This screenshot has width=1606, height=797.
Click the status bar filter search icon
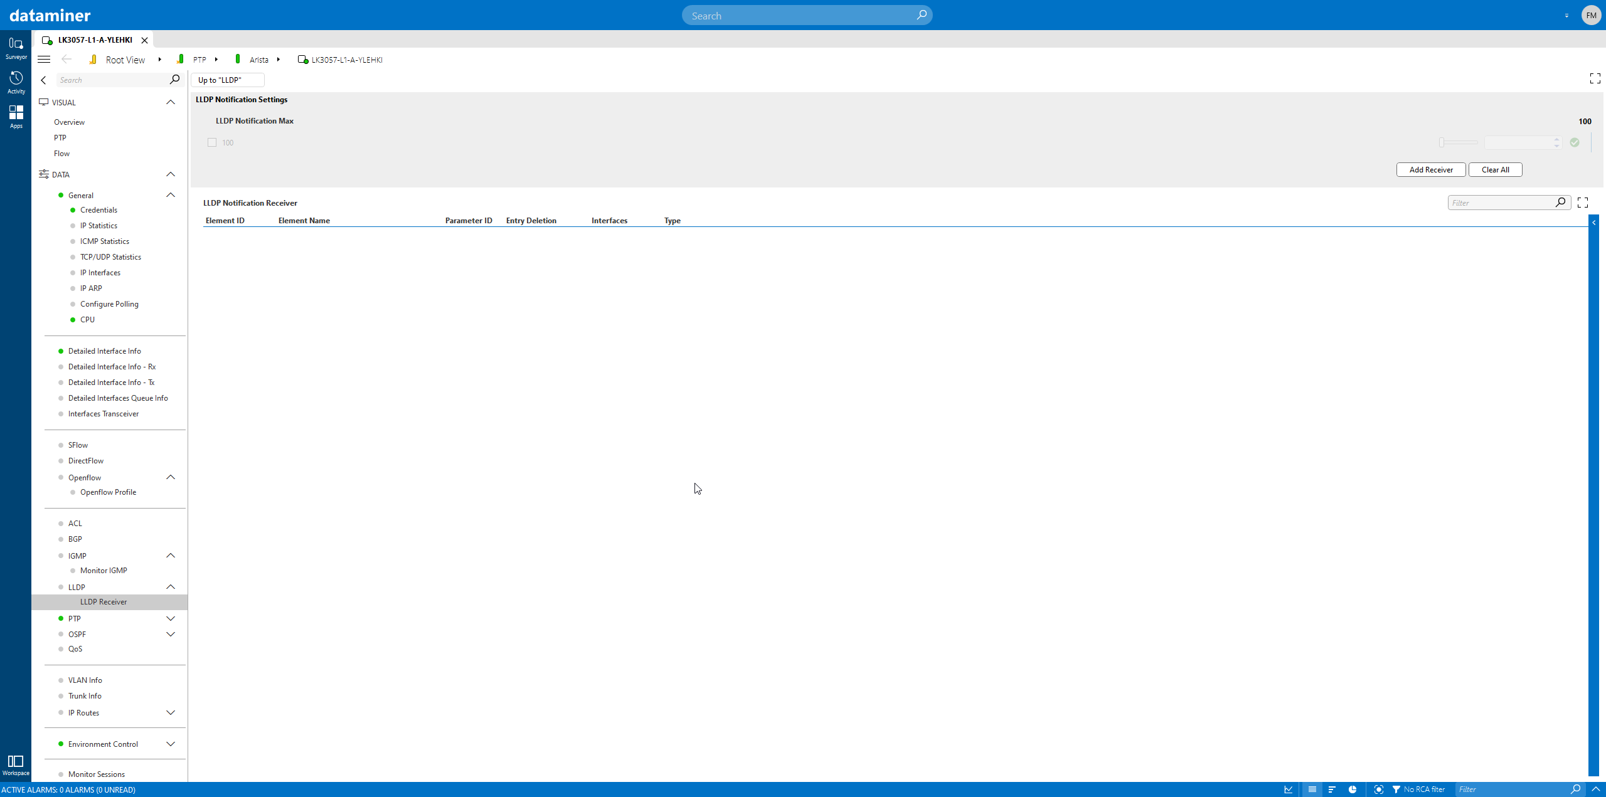tap(1575, 789)
